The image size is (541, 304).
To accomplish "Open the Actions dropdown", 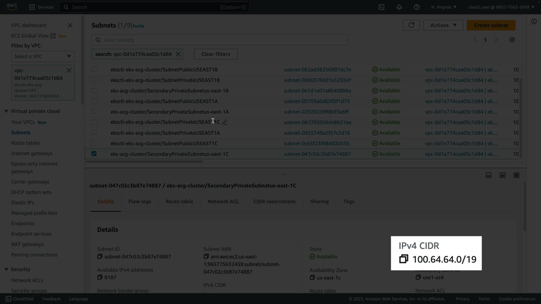I will tap(443, 25).
